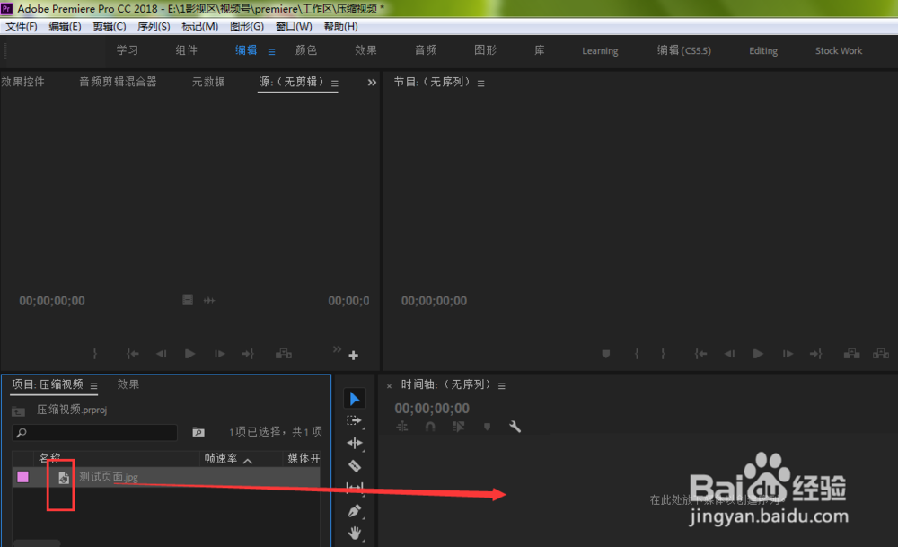Screen dimensions: 898x547
Task: Select the Pen tool
Action: pyautogui.click(x=355, y=511)
